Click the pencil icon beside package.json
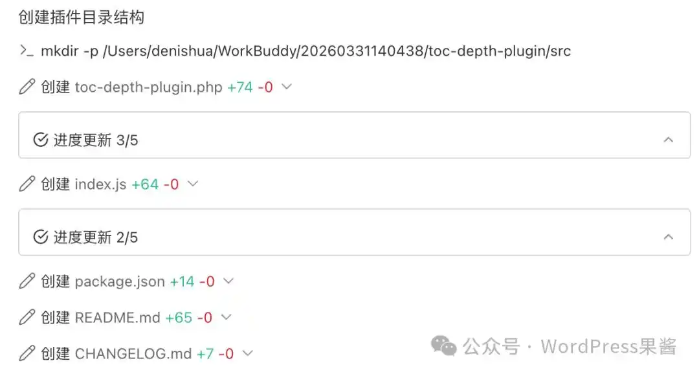Viewport: 699px width, 374px height. click(x=27, y=281)
